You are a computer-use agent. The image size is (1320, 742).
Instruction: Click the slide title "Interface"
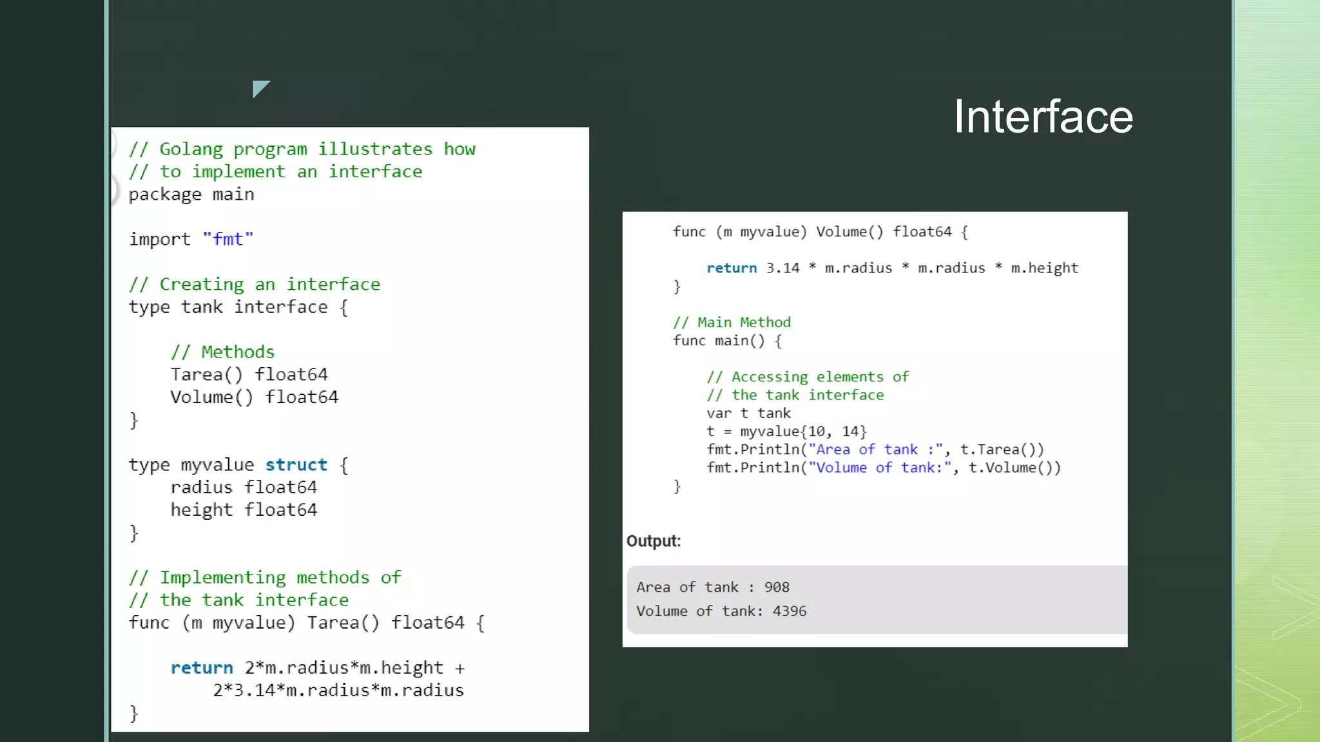click(1043, 117)
